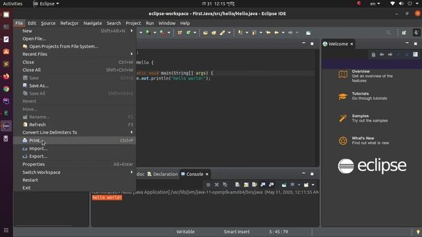Expand Convert Line Delimiters To submenu arrow
The width and height of the screenshot is (422, 237).
[132, 132]
